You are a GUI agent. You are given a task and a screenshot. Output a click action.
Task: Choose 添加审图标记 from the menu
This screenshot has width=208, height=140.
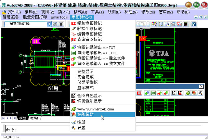pyautogui.click(x=89, y=23)
